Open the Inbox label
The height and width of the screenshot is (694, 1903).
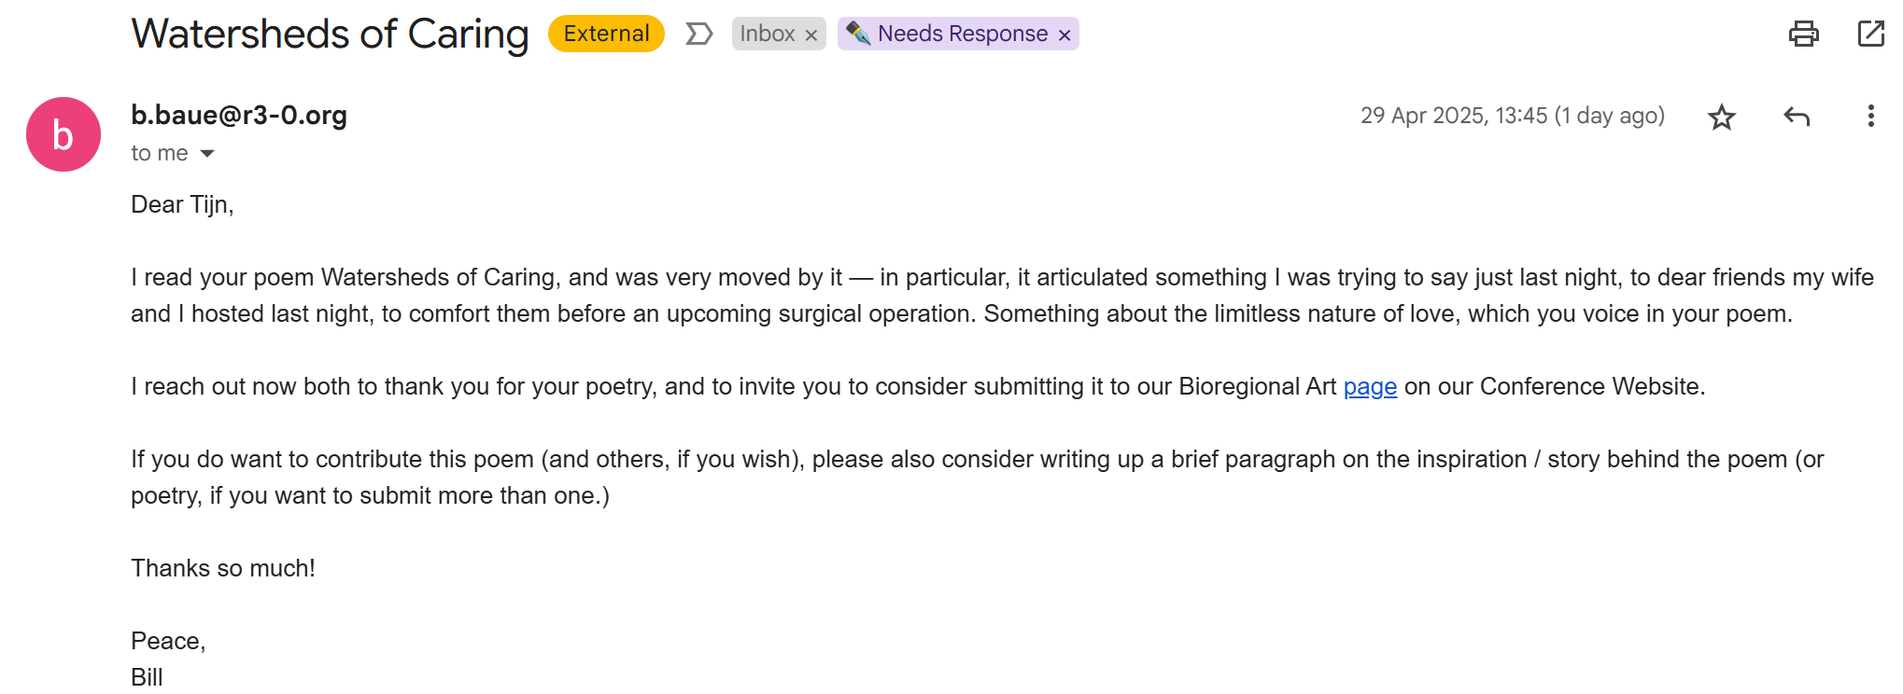point(767,35)
